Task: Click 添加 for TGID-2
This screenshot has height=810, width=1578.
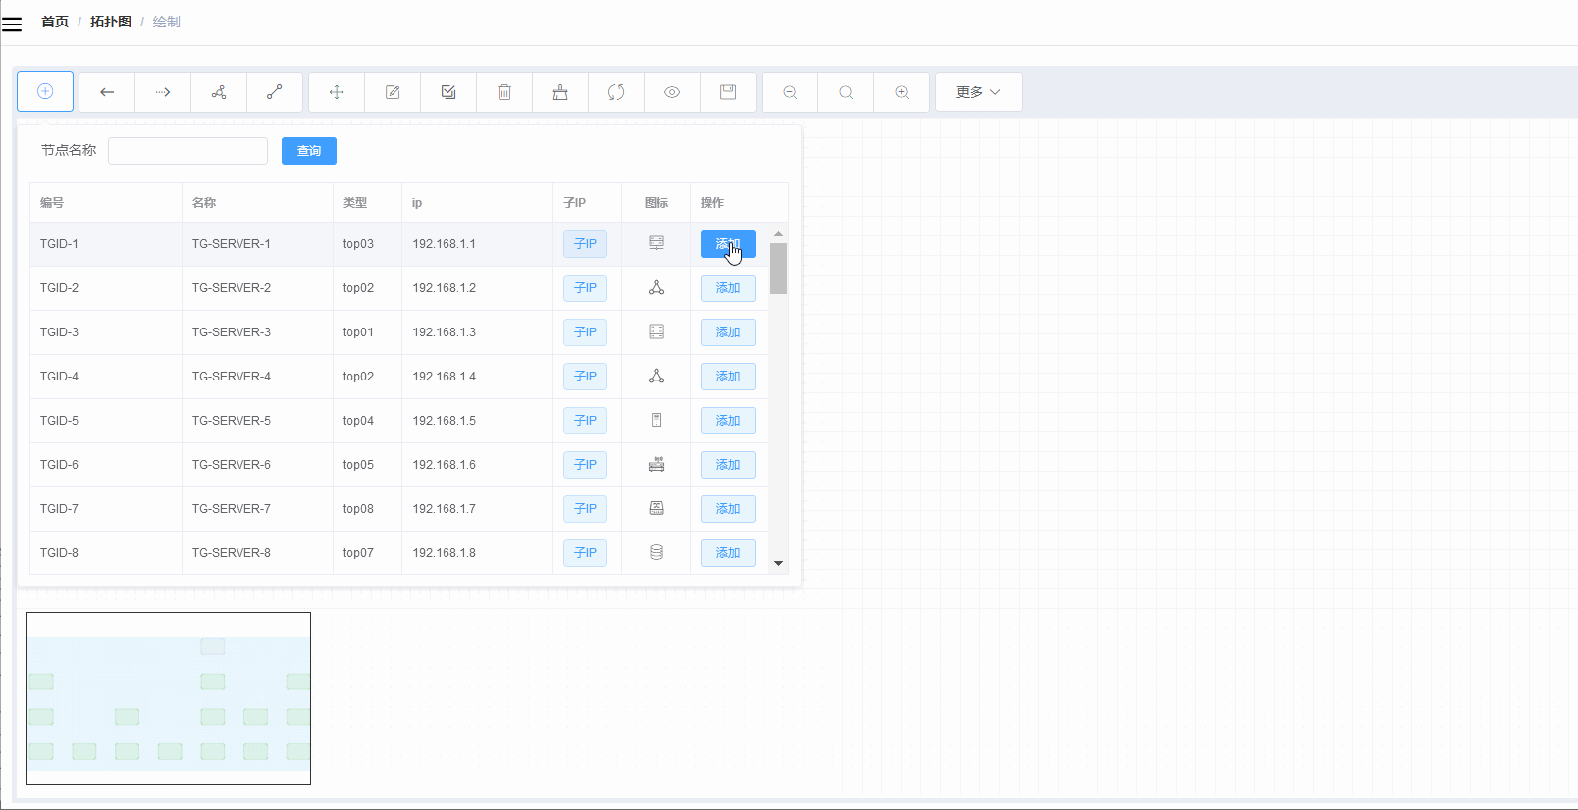Action: (728, 288)
